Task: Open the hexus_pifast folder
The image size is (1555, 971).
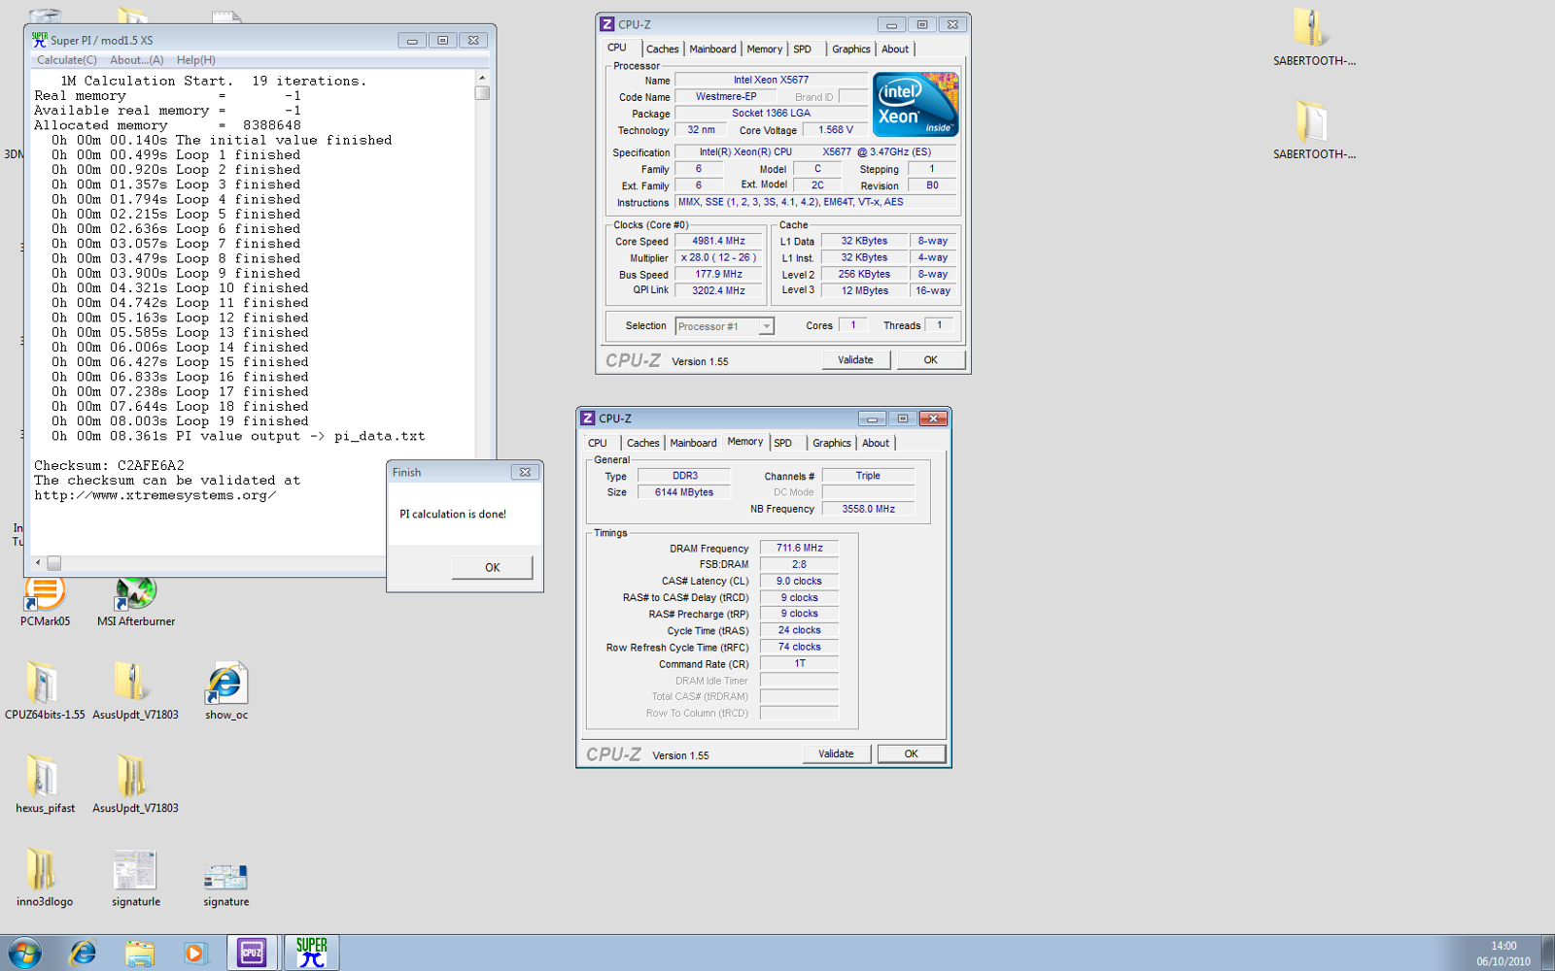Action: point(45,784)
